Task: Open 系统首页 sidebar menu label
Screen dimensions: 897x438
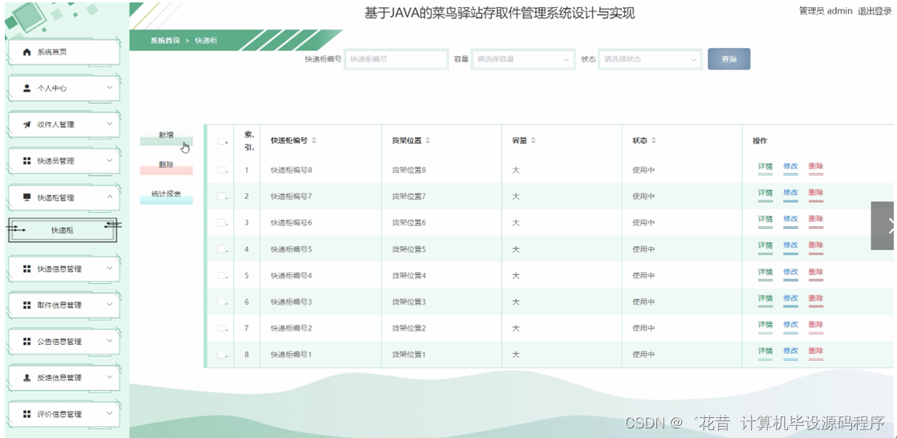Action: tap(52, 52)
